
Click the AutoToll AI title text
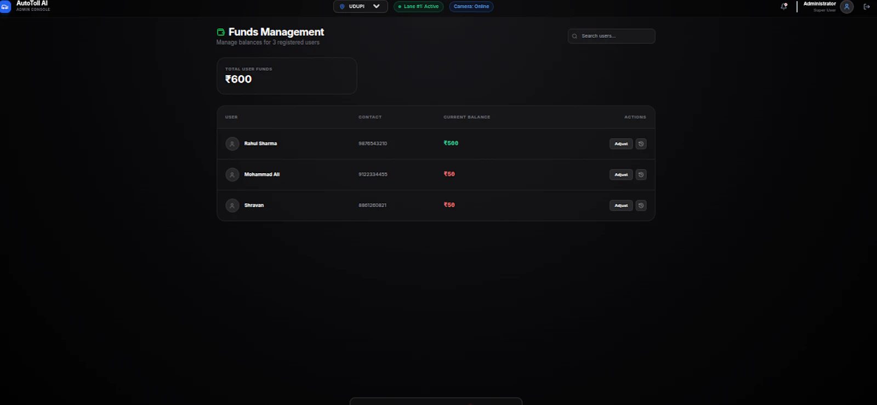point(32,3)
